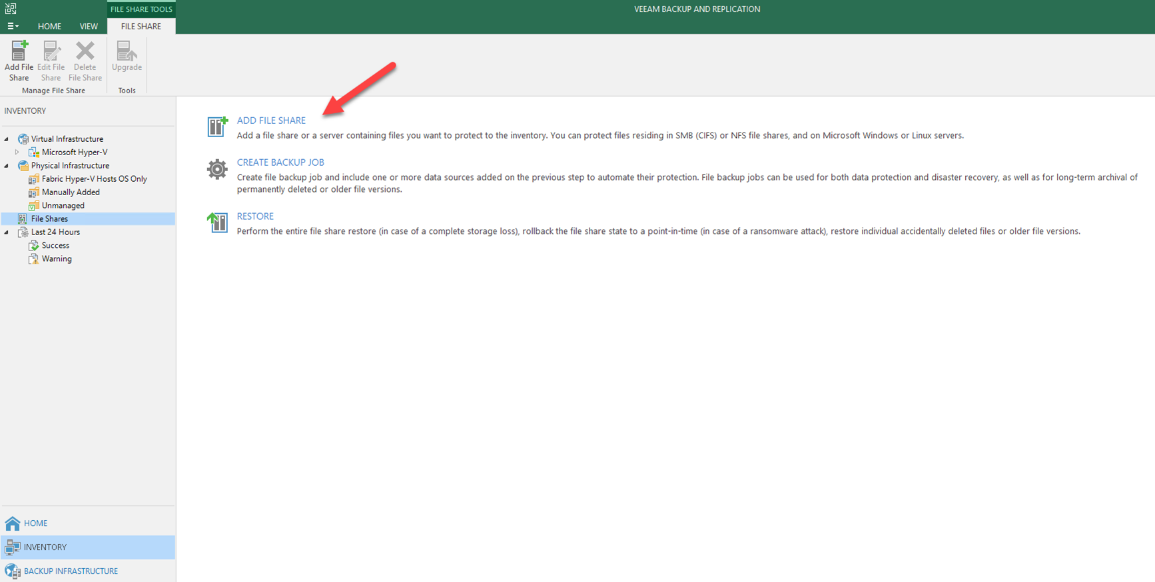Click the Inventory icon in navigation
Screen dimensions: 1155x582
click(13, 547)
